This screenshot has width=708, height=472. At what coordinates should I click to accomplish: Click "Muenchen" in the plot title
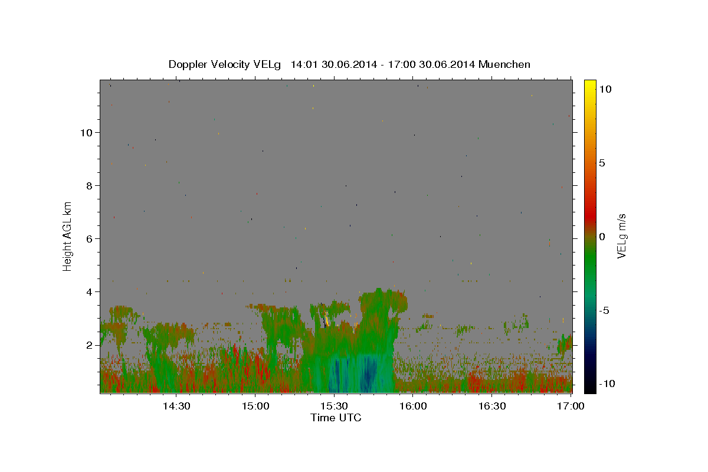[x=504, y=64]
